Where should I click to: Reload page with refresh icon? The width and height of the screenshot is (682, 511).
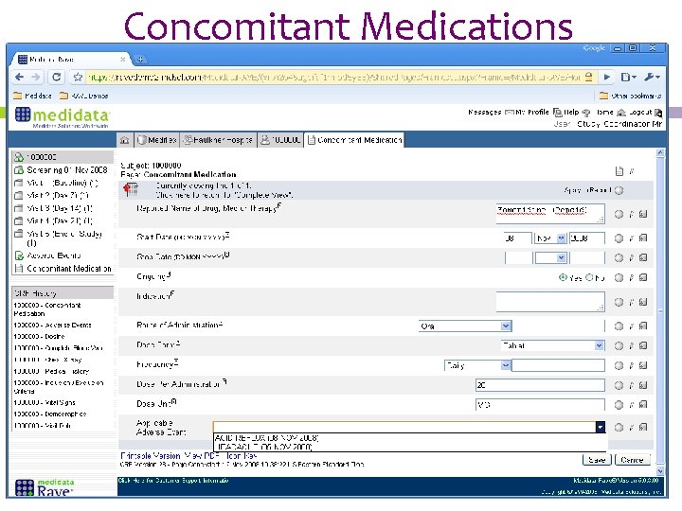pyautogui.click(x=56, y=77)
